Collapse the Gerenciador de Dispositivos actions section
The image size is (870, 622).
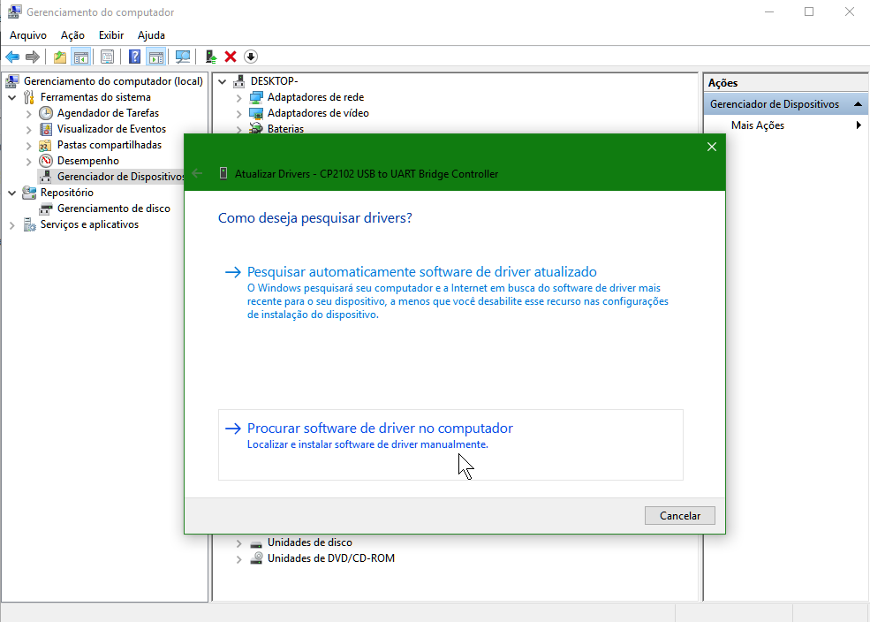tap(858, 104)
